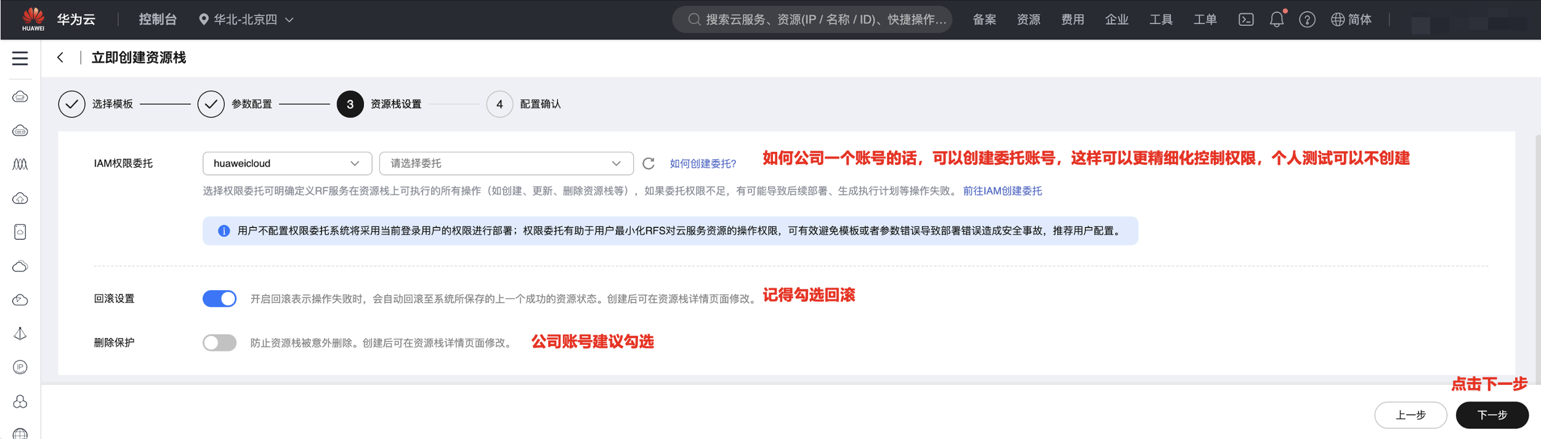This screenshot has width=1541, height=439.
Task: Refresh the agency list
Action: pyautogui.click(x=649, y=164)
